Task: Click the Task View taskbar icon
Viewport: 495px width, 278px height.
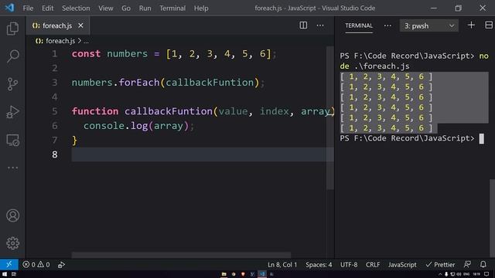Action: pos(14,274)
